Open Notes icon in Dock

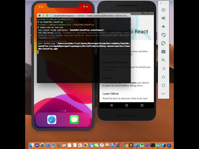69,145
